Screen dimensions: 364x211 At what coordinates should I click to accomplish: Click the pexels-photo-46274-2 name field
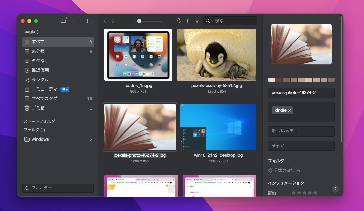(301, 93)
